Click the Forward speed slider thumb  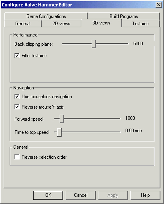click(x=62, y=119)
